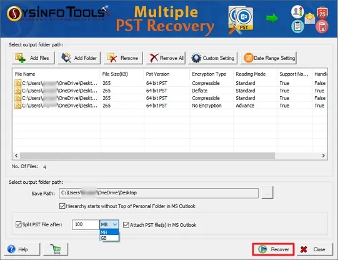
Task: Click the orange calendar icon on Date Range Setting
Action: pyautogui.click(x=248, y=58)
